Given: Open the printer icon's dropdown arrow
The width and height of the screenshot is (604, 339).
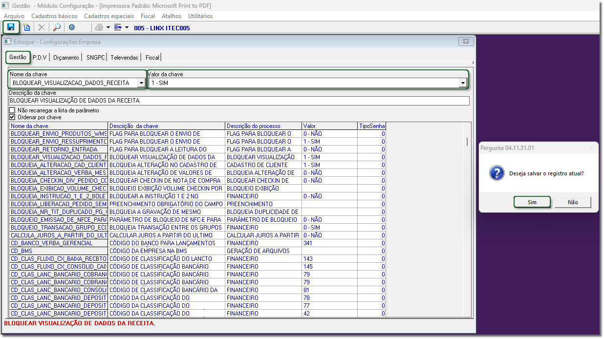Looking at the screenshot, I should click(x=108, y=27).
